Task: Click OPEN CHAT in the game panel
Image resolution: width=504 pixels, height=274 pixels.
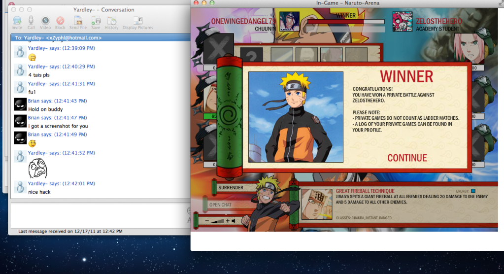Action: pyautogui.click(x=220, y=205)
